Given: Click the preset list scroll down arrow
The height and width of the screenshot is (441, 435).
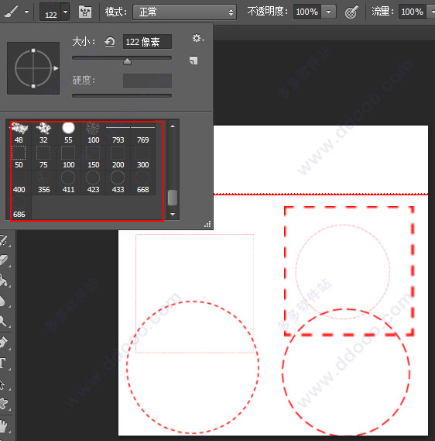Looking at the screenshot, I should tap(173, 215).
